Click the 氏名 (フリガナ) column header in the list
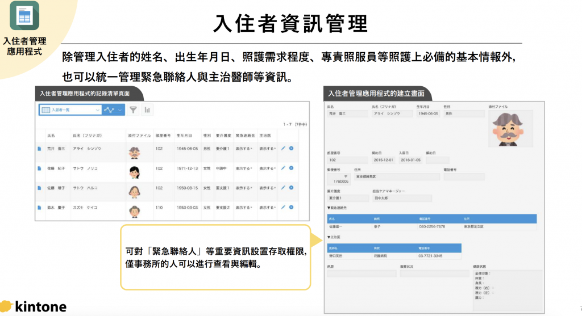Image resolution: width=582 pixels, height=316 pixels. (x=87, y=136)
